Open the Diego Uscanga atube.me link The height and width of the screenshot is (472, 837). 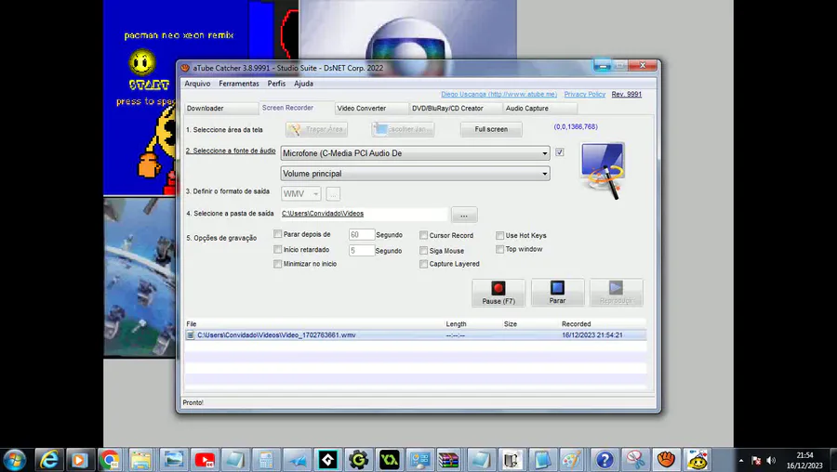(498, 95)
